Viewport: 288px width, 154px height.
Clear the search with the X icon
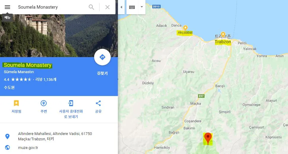107,7
